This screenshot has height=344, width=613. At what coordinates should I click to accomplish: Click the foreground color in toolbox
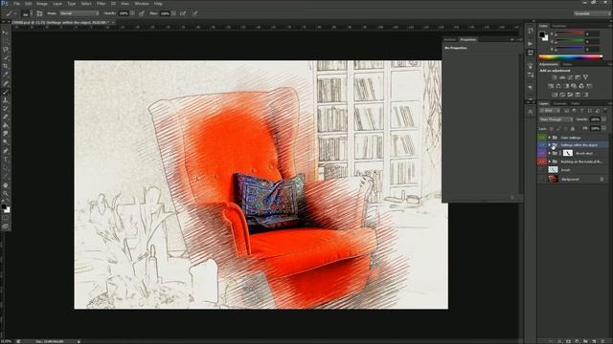[4, 206]
